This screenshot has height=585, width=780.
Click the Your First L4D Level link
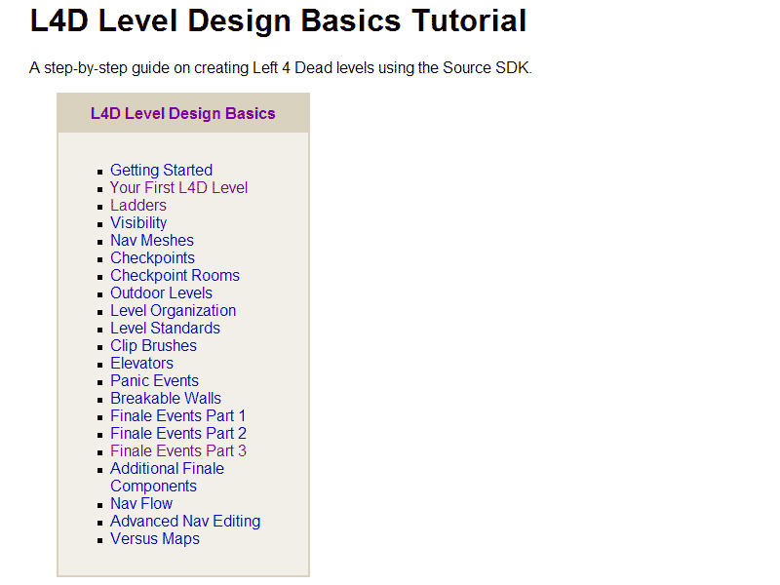point(178,188)
